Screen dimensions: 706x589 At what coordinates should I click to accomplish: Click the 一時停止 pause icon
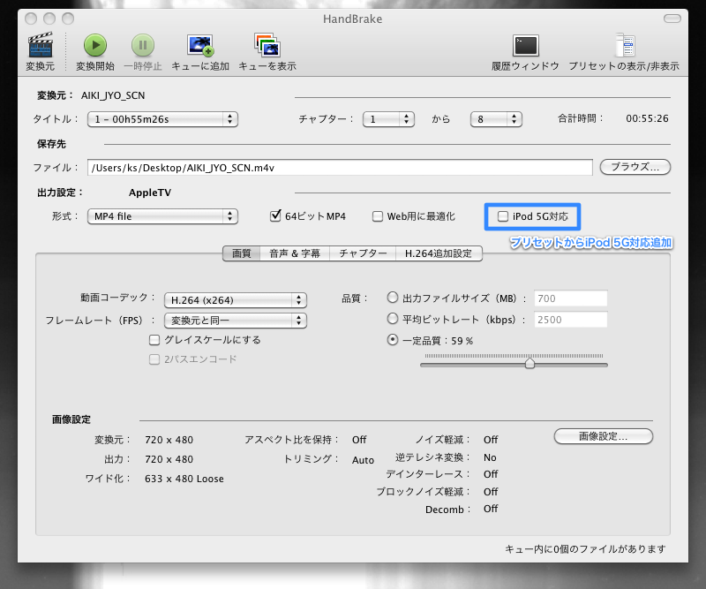pyautogui.click(x=143, y=46)
